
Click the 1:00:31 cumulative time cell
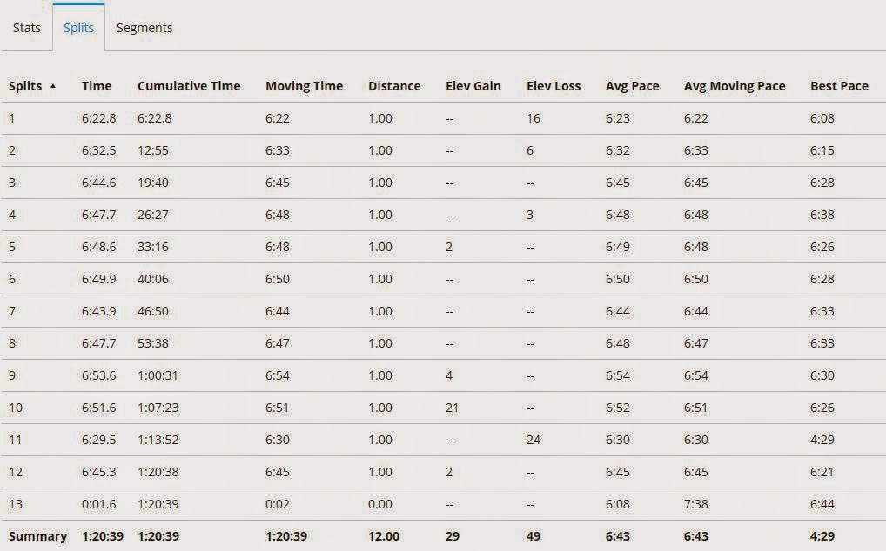157,375
